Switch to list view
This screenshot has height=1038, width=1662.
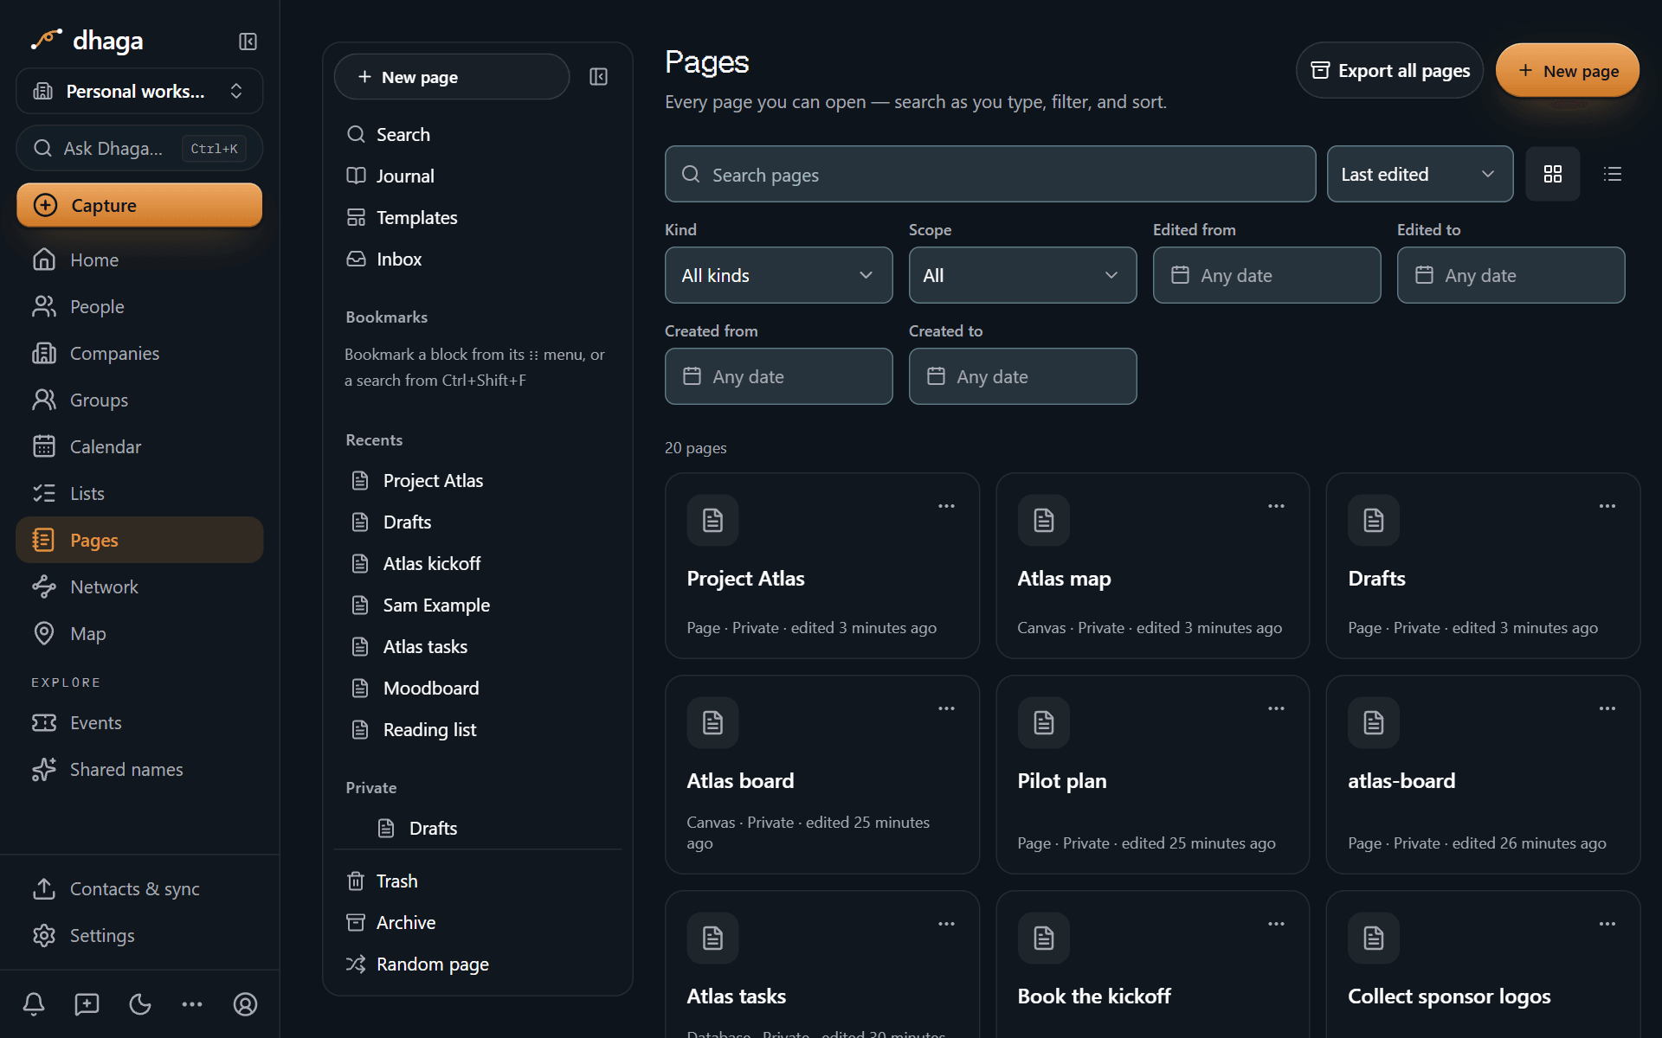pyautogui.click(x=1613, y=174)
